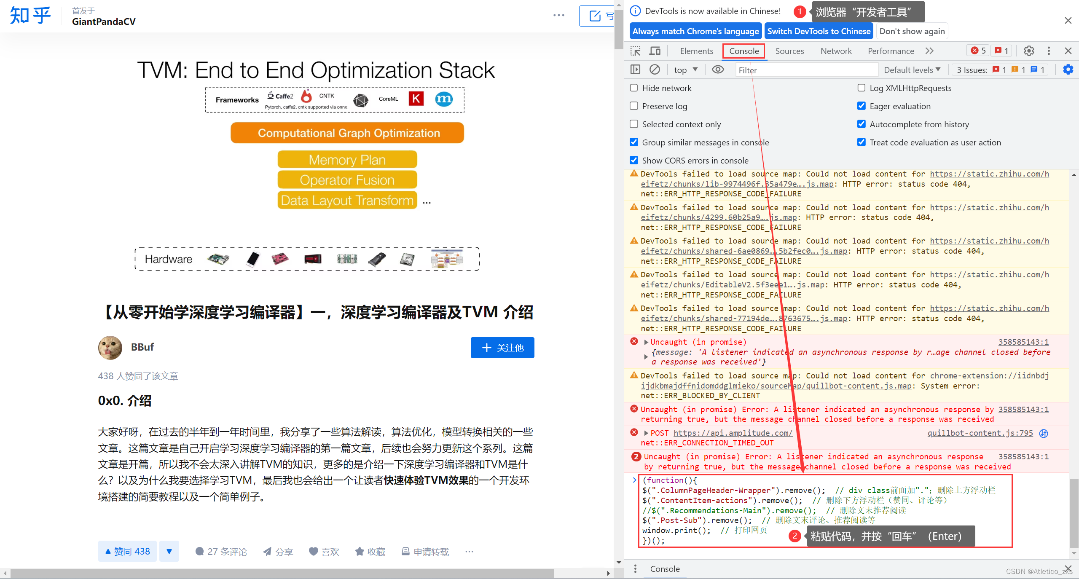Click the issues badge showing 1 in tab bar
Image resolution: width=1079 pixels, height=579 pixels.
pos(1001,51)
